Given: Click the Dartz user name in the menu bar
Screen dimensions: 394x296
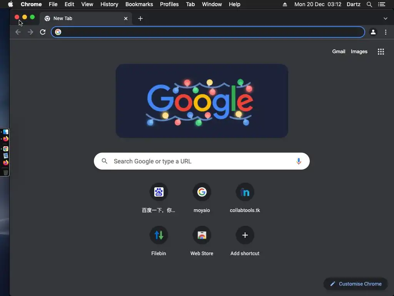Looking at the screenshot, I should coord(354,4).
